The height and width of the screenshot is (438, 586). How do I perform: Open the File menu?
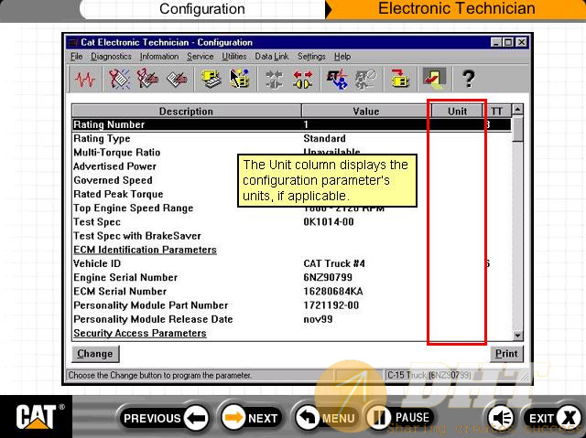[x=77, y=57]
